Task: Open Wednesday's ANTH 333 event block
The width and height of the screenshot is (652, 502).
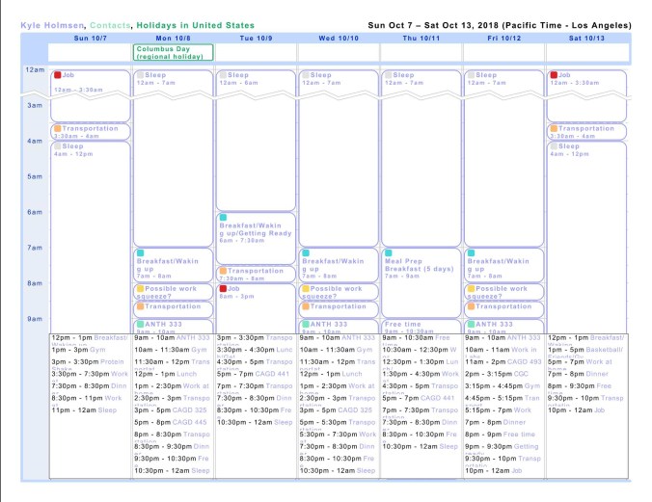Action: coord(339,327)
